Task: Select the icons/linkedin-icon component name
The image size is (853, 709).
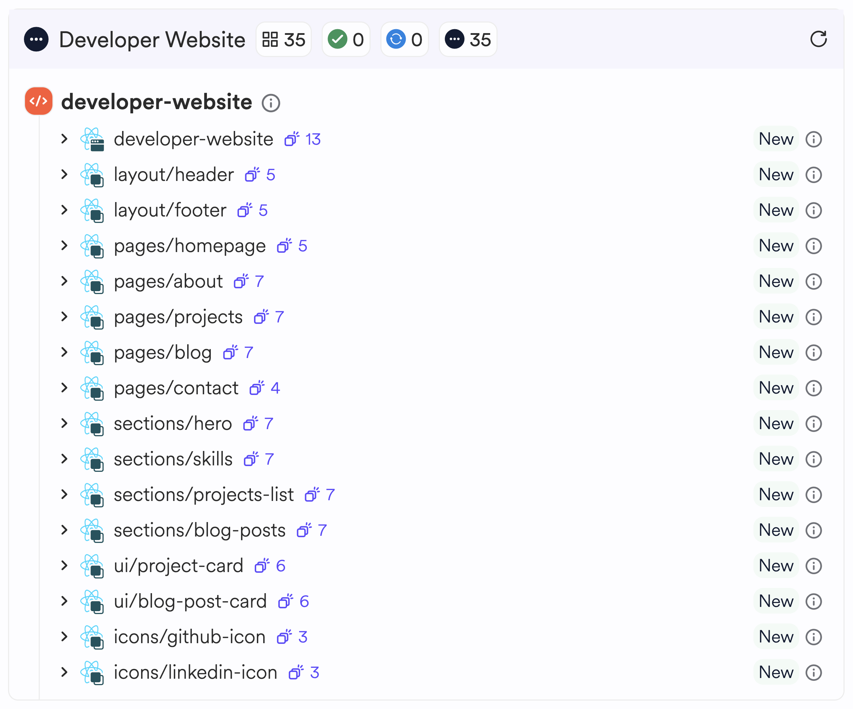Action: (x=195, y=673)
